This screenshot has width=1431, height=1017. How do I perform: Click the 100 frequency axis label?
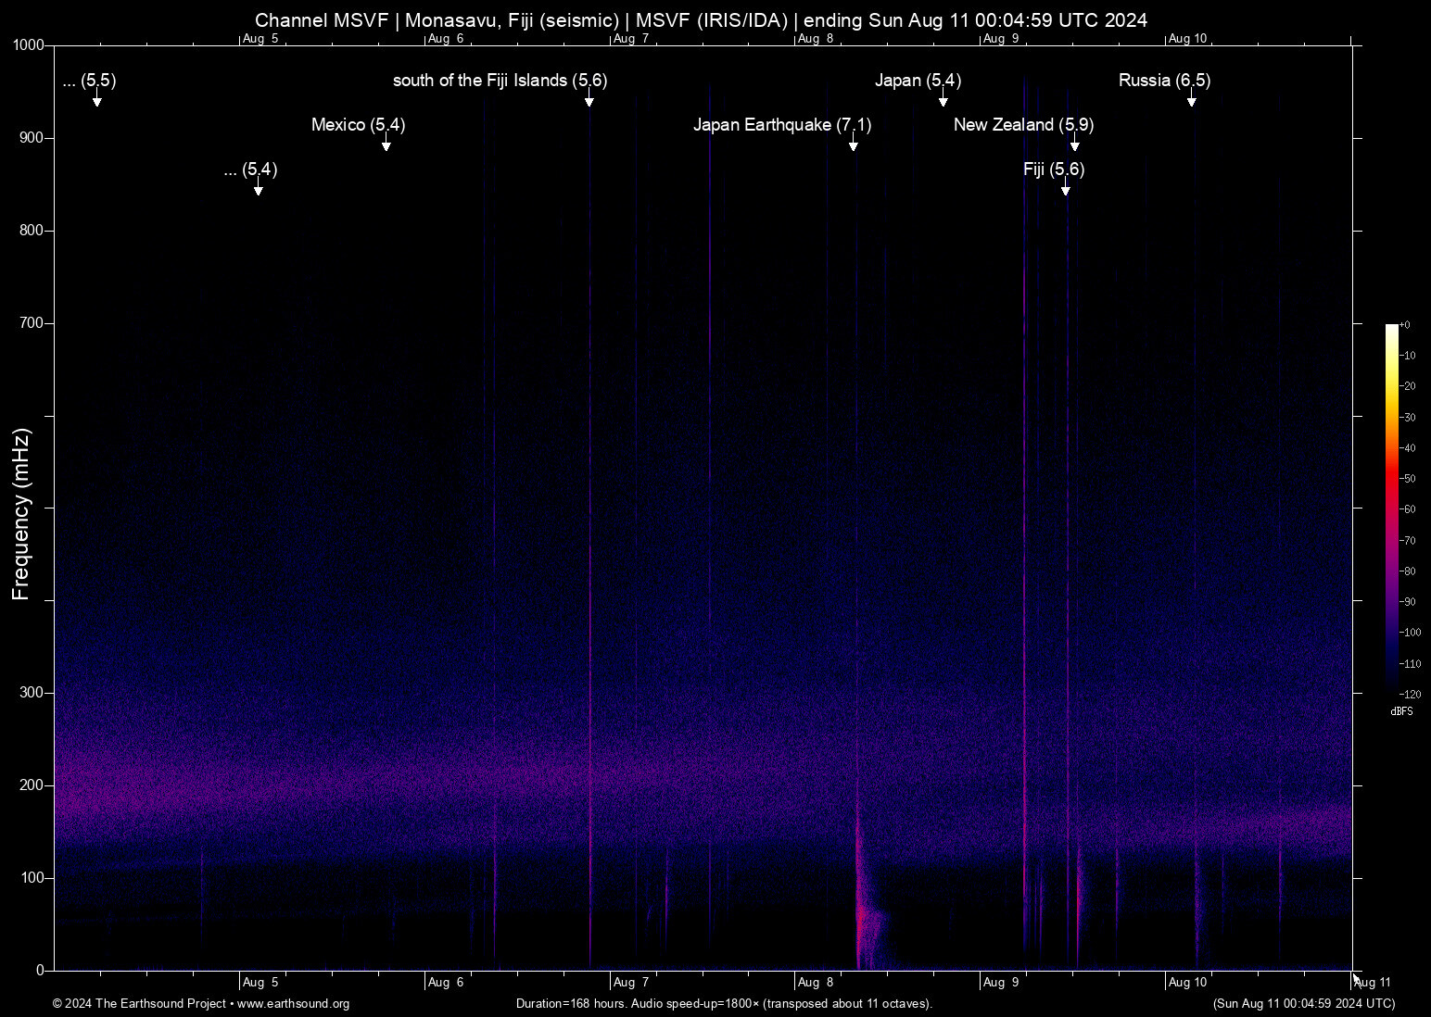pyautogui.click(x=32, y=878)
